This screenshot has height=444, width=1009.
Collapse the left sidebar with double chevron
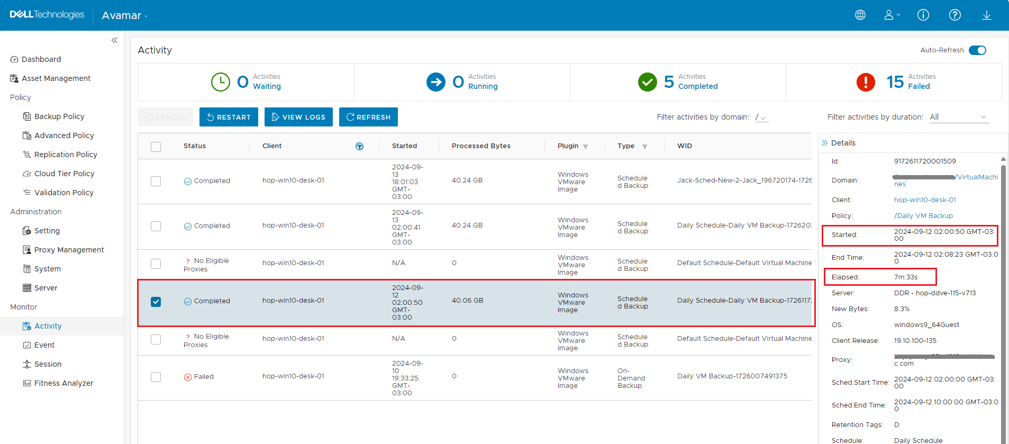coord(114,40)
